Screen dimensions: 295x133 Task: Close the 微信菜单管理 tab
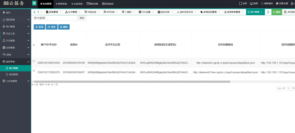[x=242, y=12]
